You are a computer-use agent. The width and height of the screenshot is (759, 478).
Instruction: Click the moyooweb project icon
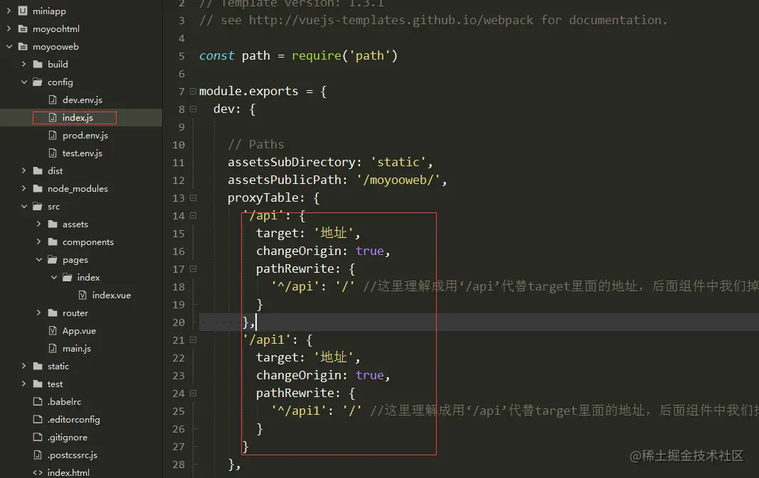tap(23, 46)
